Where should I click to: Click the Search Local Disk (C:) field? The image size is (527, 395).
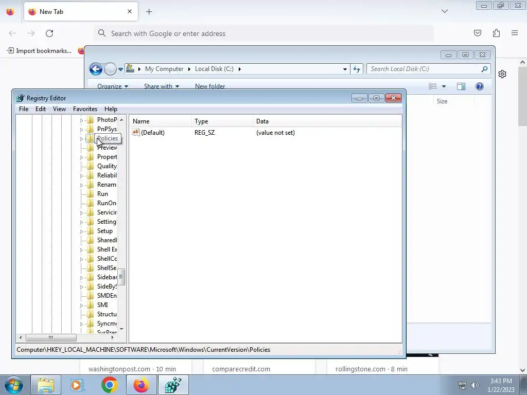pyautogui.click(x=428, y=69)
